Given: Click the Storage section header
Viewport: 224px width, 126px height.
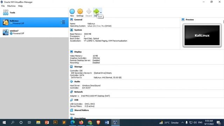Looking at the screenshot, I should [78, 67].
